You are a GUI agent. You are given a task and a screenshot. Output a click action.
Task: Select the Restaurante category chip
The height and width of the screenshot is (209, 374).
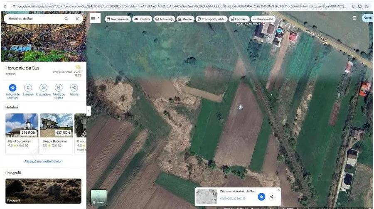click(x=118, y=19)
